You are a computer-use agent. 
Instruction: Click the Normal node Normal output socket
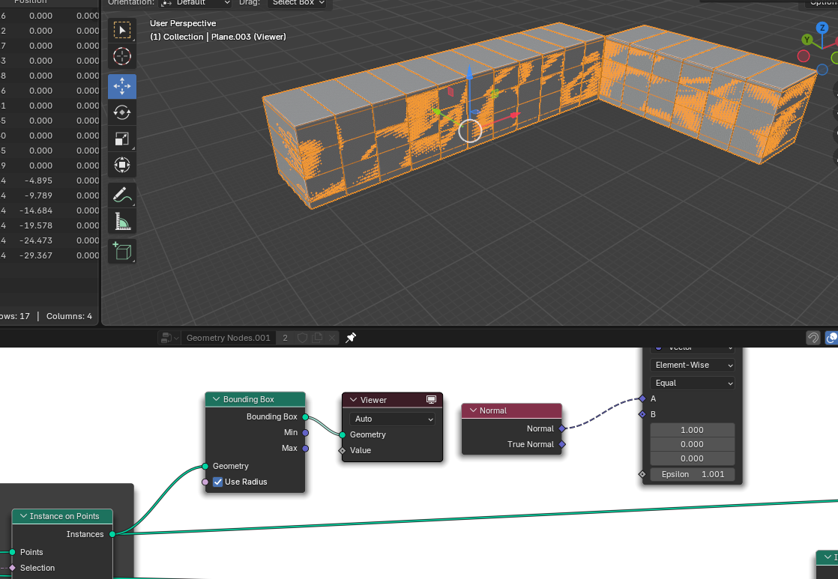[x=561, y=428]
